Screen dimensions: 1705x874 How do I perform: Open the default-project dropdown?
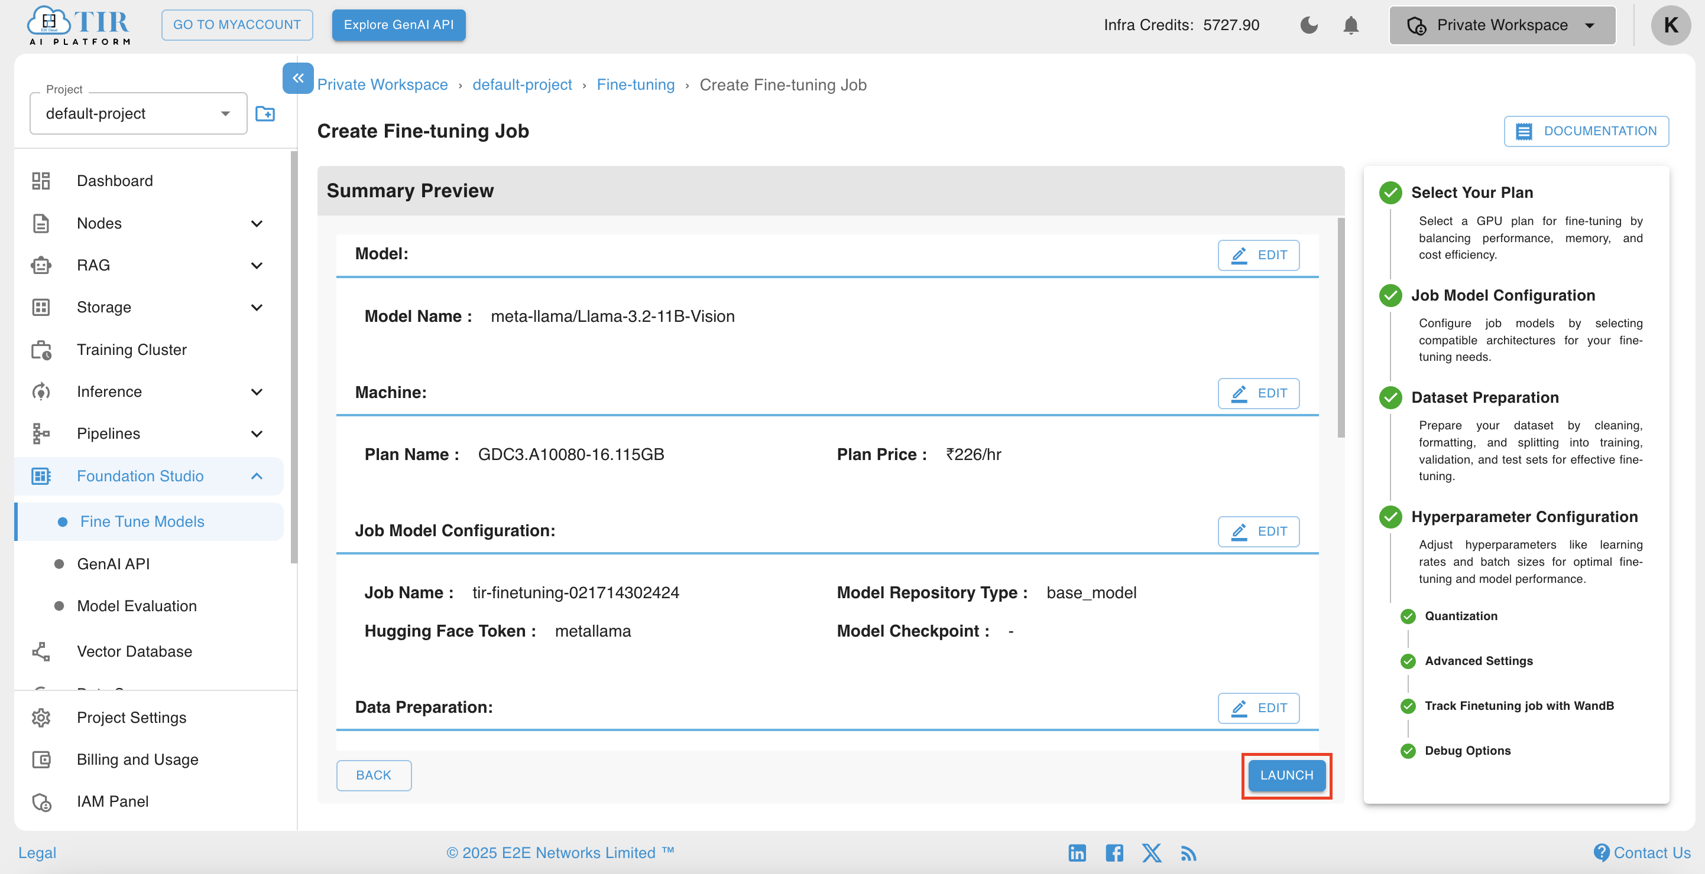tap(138, 114)
